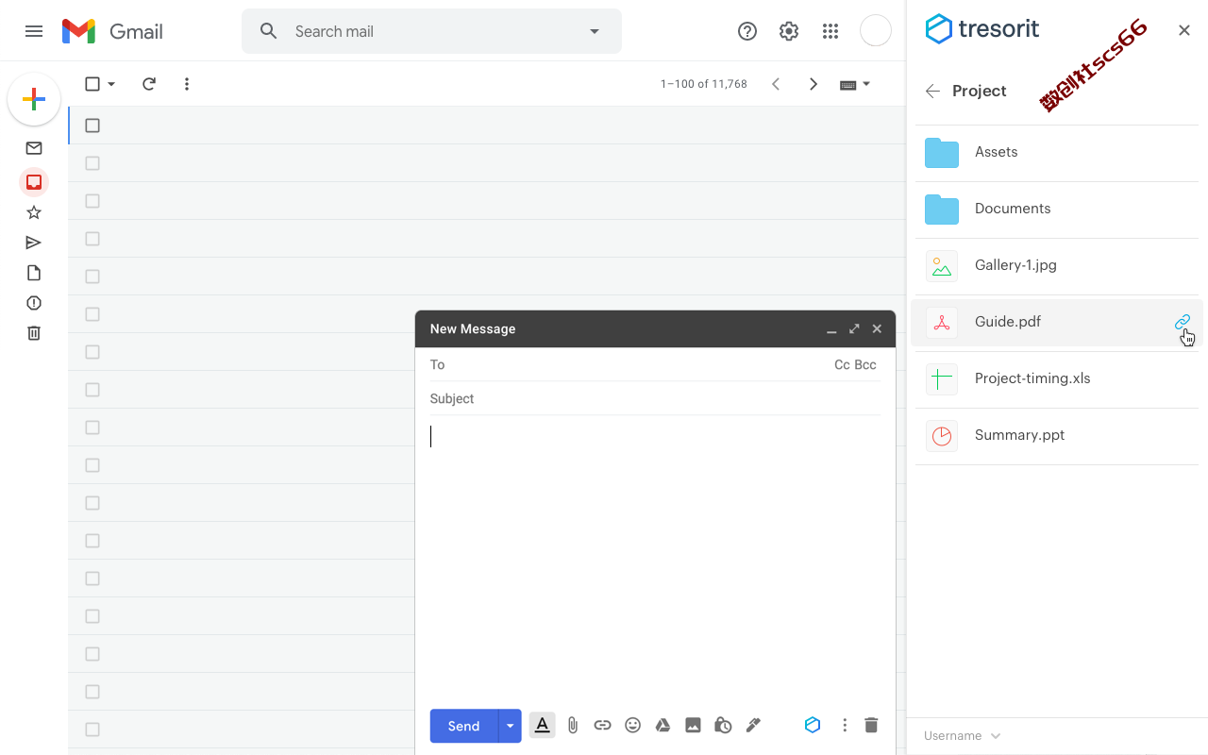The width and height of the screenshot is (1208, 755).
Task: Select the input tools keyboard icon
Action: (x=847, y=84)
